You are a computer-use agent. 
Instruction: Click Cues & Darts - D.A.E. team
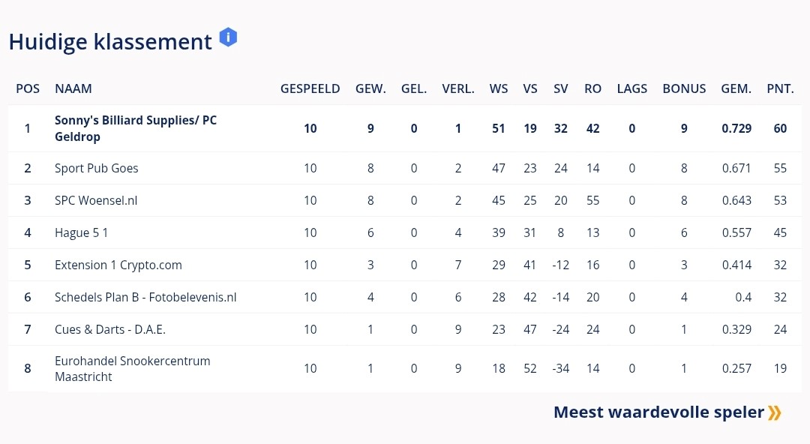click(110, 329)
